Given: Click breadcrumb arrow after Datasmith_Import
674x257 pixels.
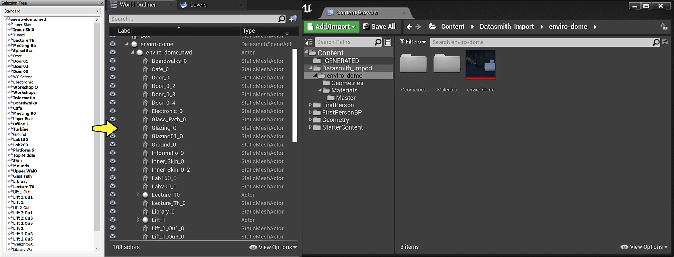Looking at the screenshot, I should coord(542,27).
